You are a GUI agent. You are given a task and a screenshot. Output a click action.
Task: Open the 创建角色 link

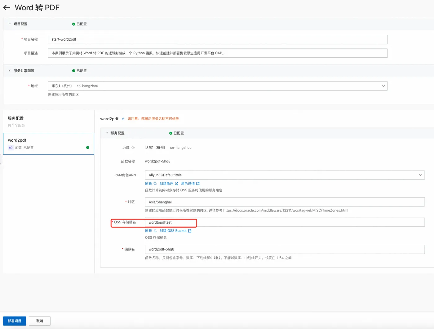166,184
